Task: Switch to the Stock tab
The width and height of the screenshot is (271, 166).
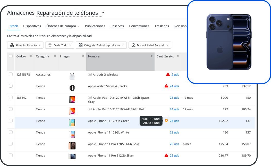Action: tap(14, 26)
